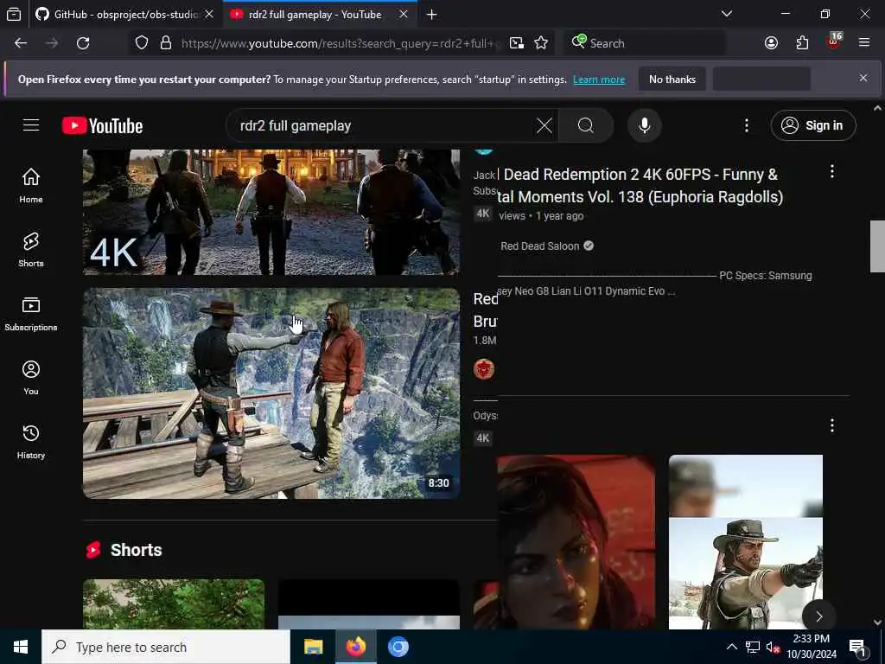The image size is (885, 664).
Task: Open tracking protection shield icon
Action: click(142, 43)
